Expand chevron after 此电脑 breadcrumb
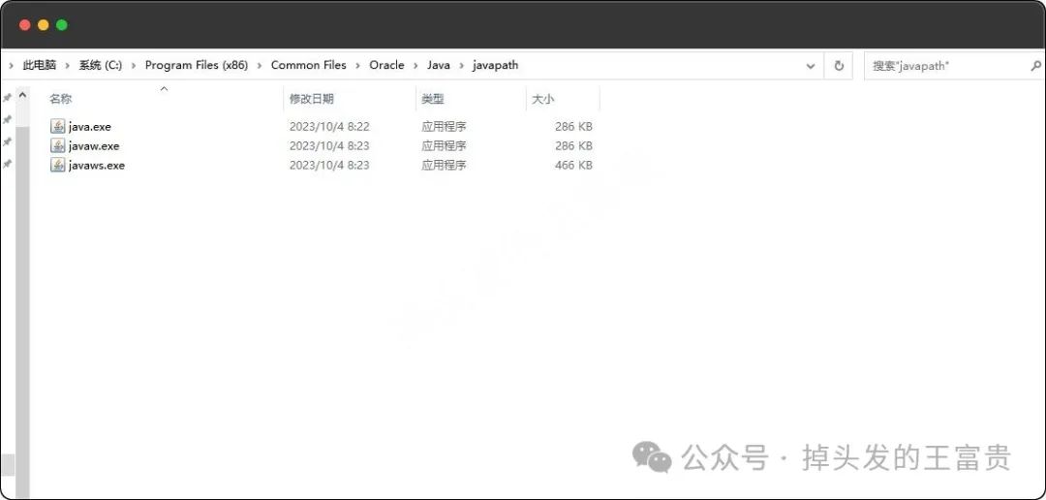This screenshot has width=1046, height=500. click(x=68, y=66)
